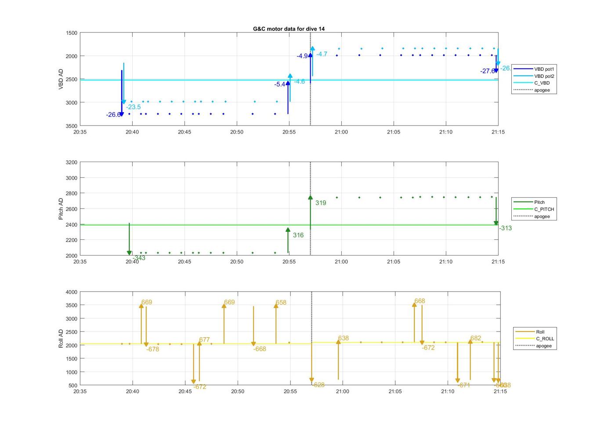615x433 pixels.
Task: Click the "-671" roll annotation
Action: pyautogui.click(x=464, y=386)
